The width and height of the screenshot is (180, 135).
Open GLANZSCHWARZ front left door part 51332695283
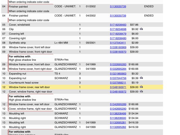118,64
